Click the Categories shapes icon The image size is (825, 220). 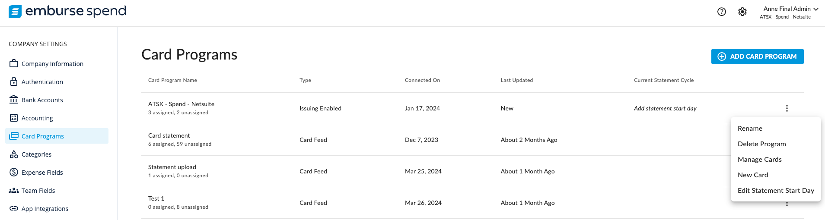pyautogui.click(x=14, y=154)
